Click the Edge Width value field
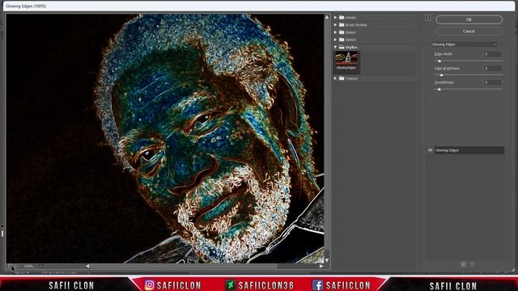The image size is (518, 291). coord(493,54)
